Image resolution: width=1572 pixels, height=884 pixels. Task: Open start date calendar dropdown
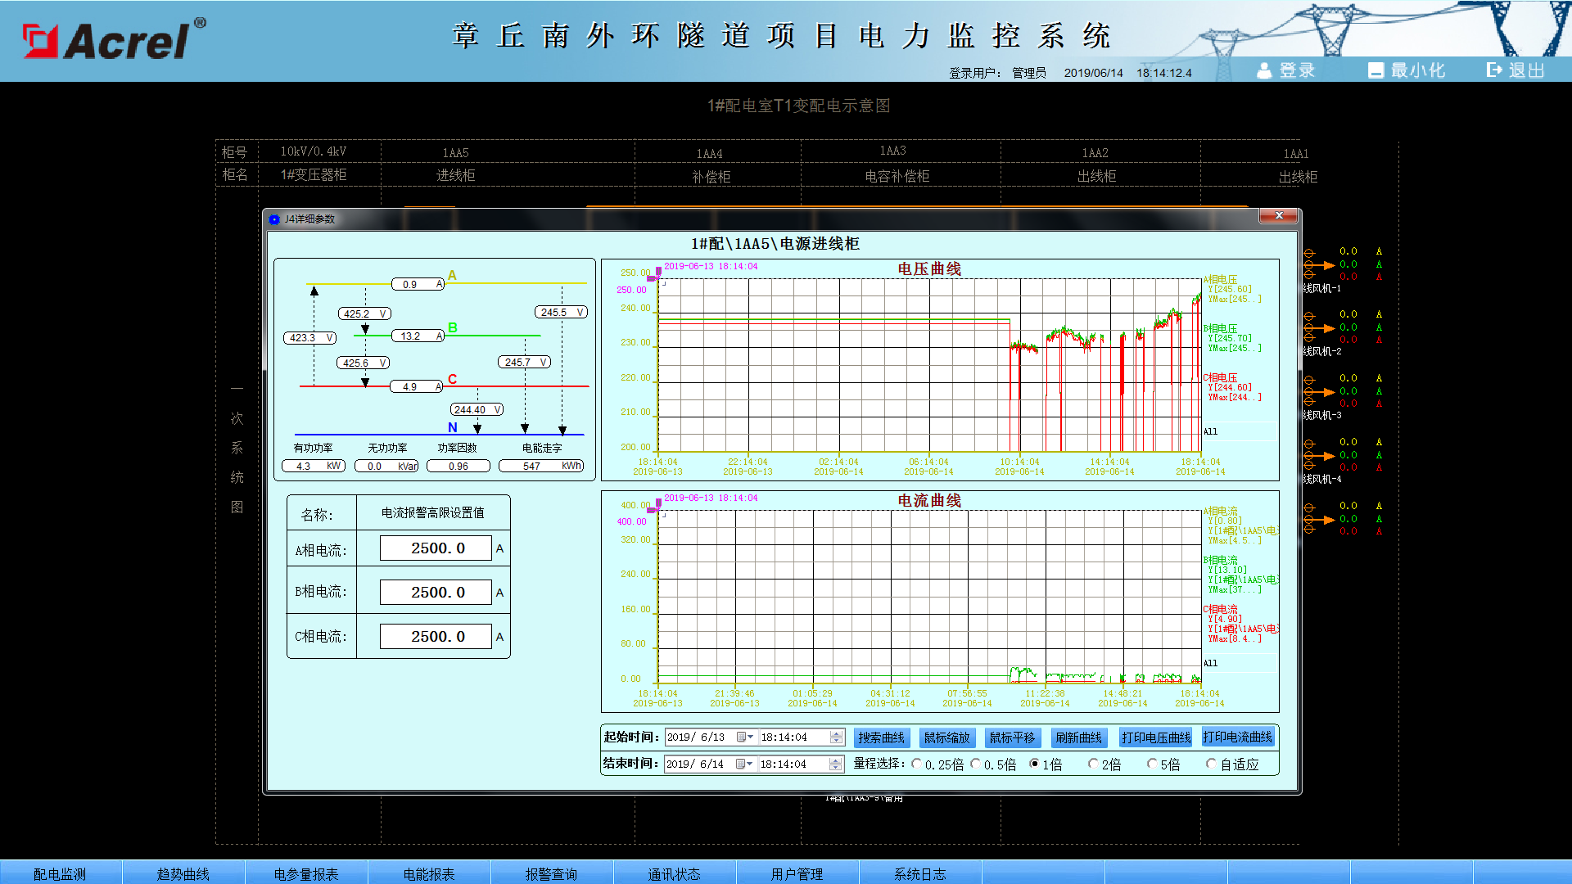pyautogui.click(x=744, y=737)
